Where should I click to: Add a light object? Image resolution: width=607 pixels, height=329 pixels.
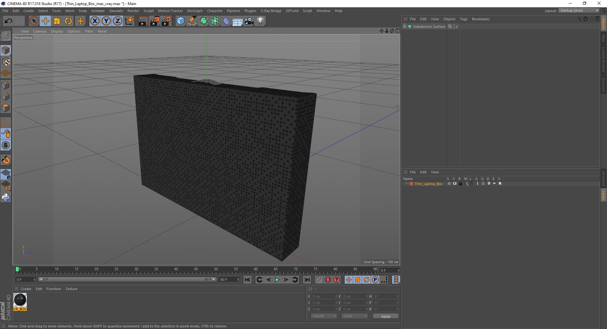(x=261, y=21)
